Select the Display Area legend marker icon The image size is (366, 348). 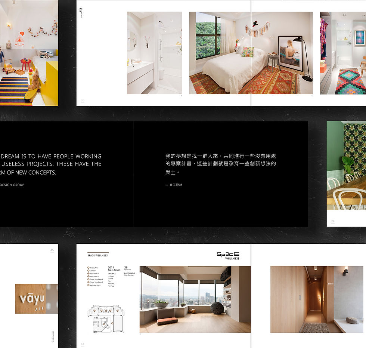(89, 268)
